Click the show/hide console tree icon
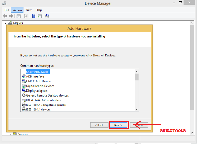Viewport: 197px width, 144px height. coord(18,16)
